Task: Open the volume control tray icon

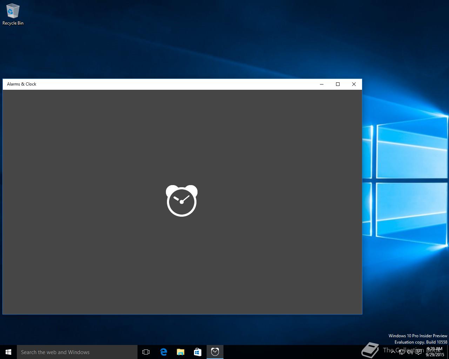Action: (410, 352)
